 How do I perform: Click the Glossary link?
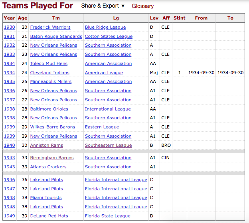142,6
